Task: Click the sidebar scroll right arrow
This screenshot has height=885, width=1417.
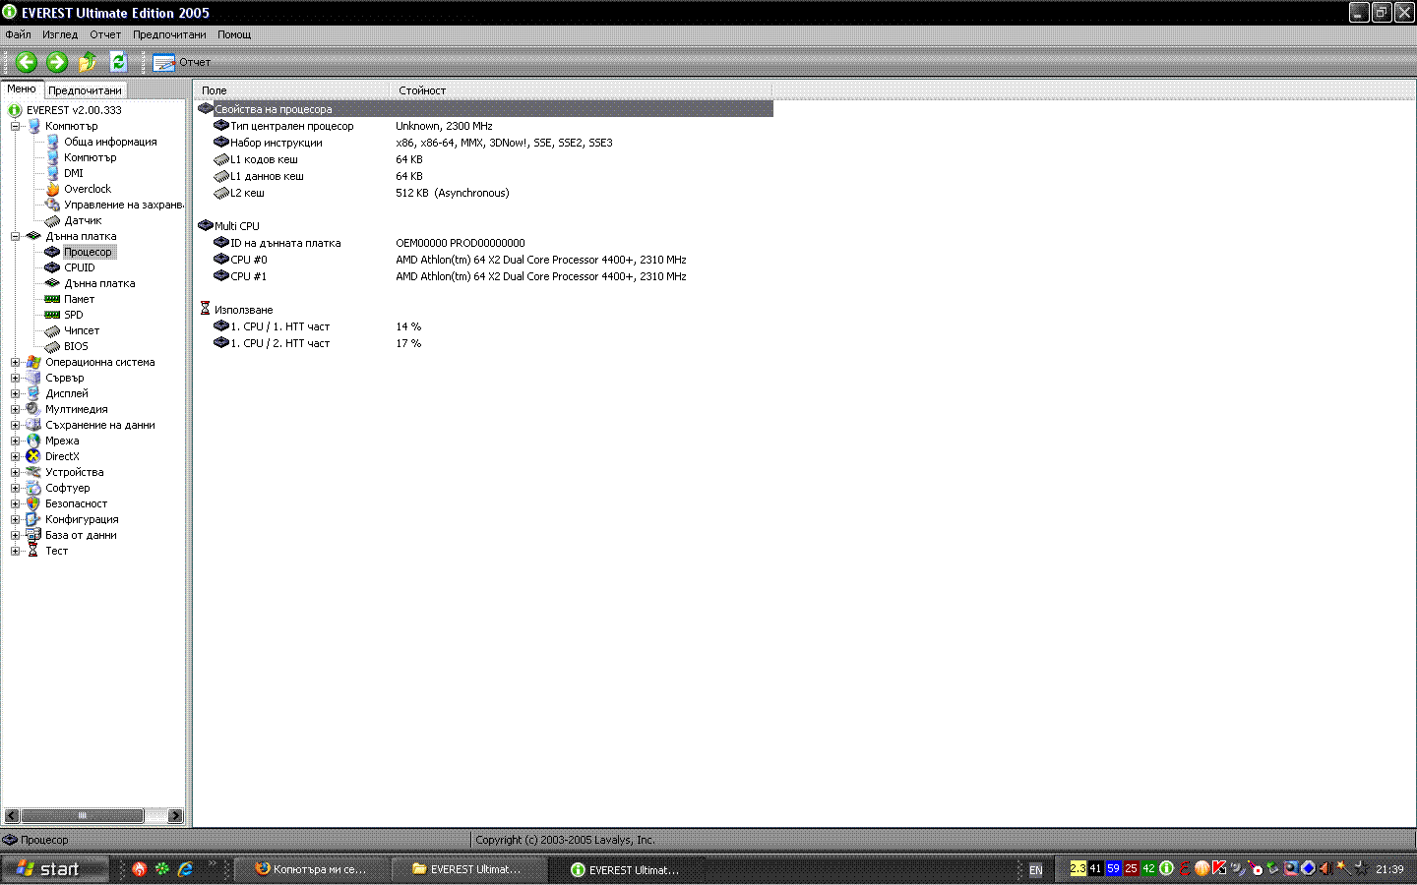Action: [x=175, y=816]
